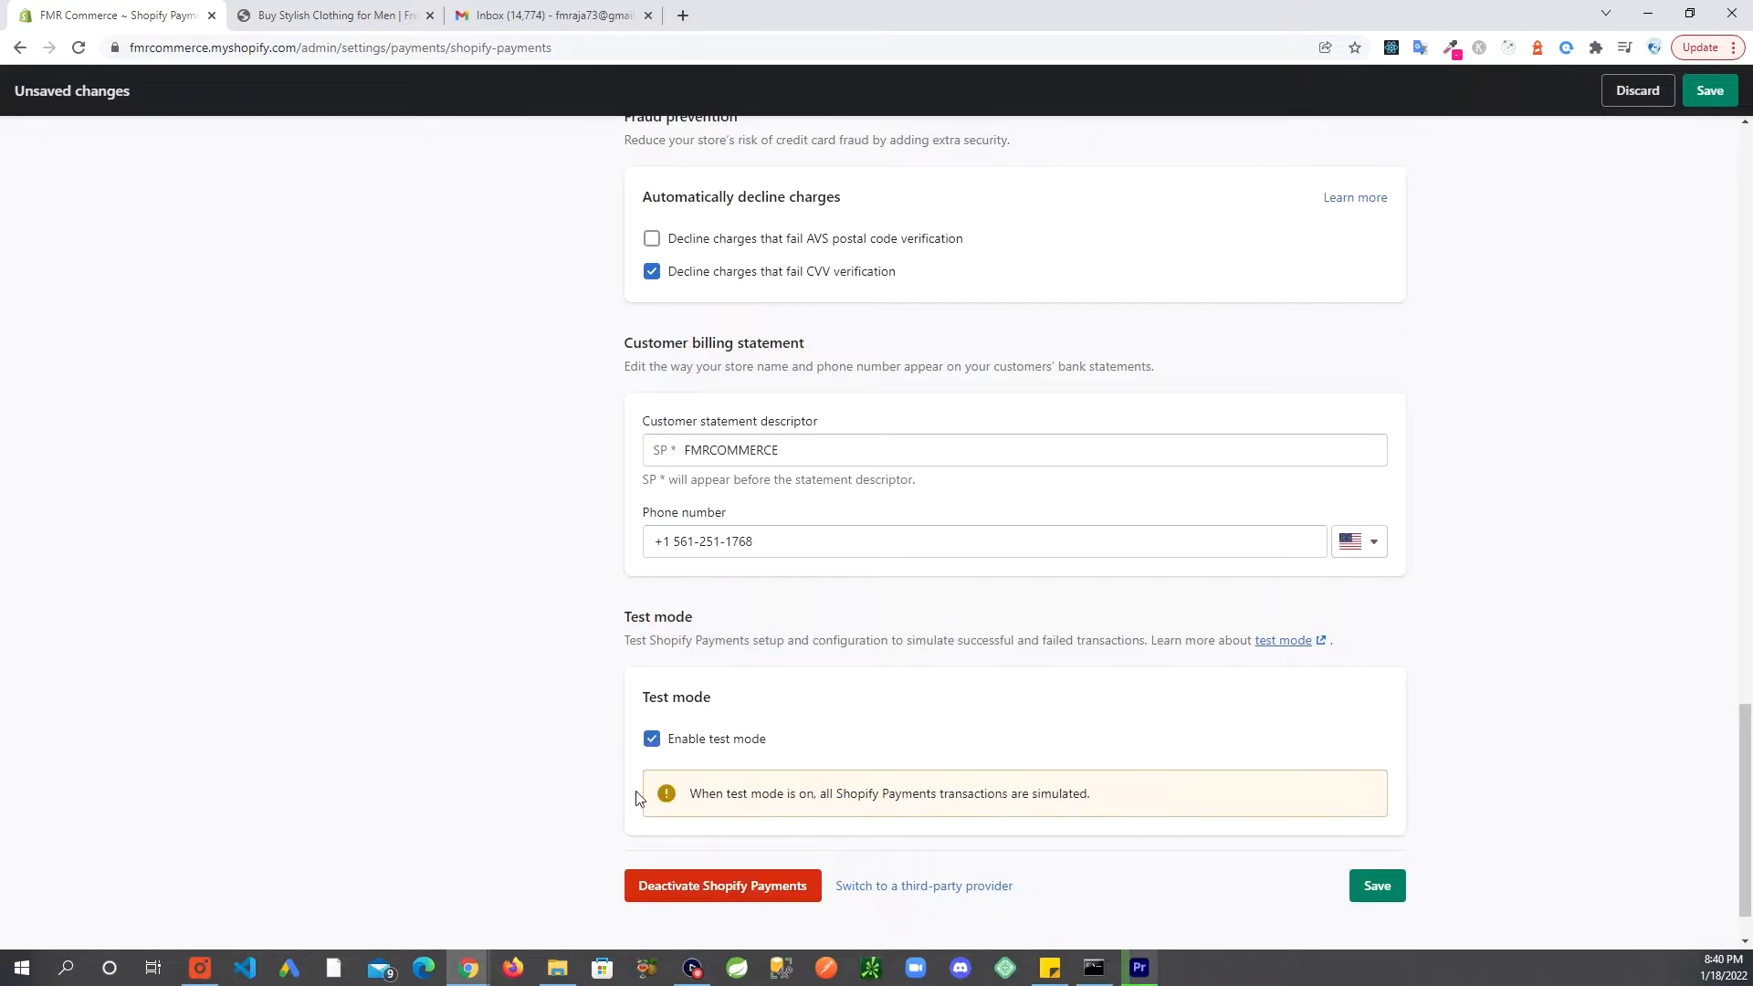Open Chrome menu three dots
This screenshot has height=986, width=1753.
click(1733, 47)
